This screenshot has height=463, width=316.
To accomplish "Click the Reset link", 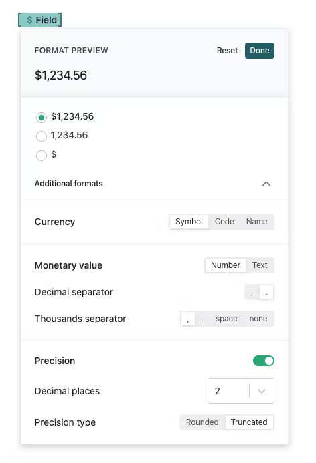I will [x=227, y=51].
